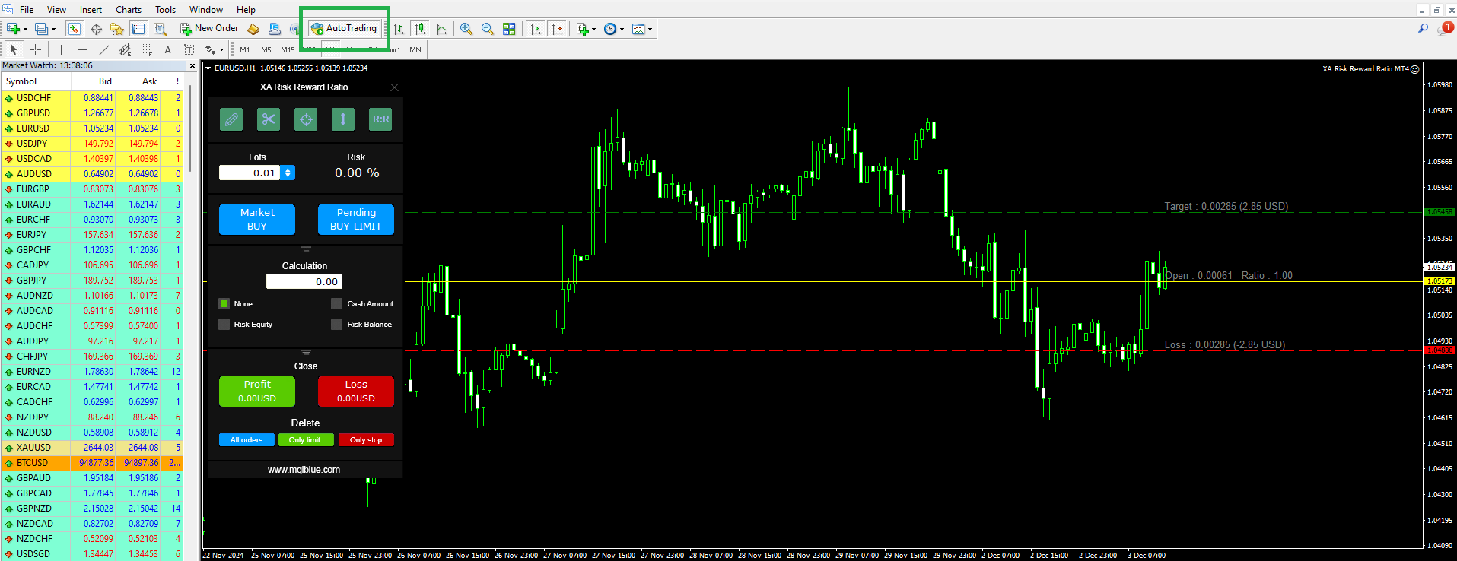Open the Insert menu
1457x561 pixels.
click(x=91, y=10)
